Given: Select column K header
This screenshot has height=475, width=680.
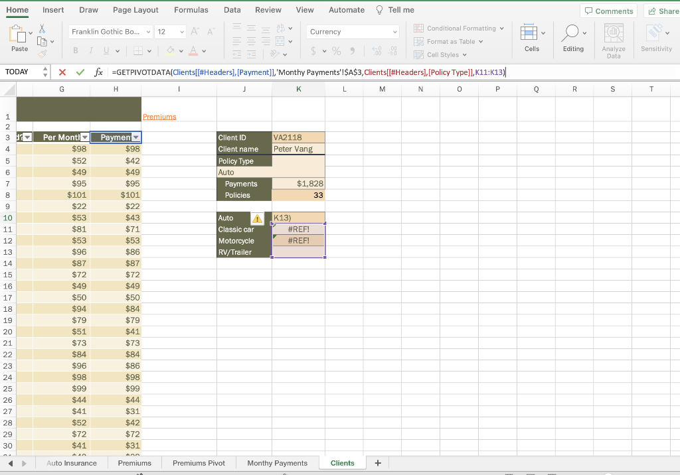Looking at the screenshot, I should pyautogui.click(x=298, y=89).
